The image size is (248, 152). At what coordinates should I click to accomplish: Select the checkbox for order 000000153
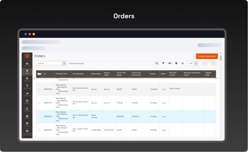coord(39,116)
